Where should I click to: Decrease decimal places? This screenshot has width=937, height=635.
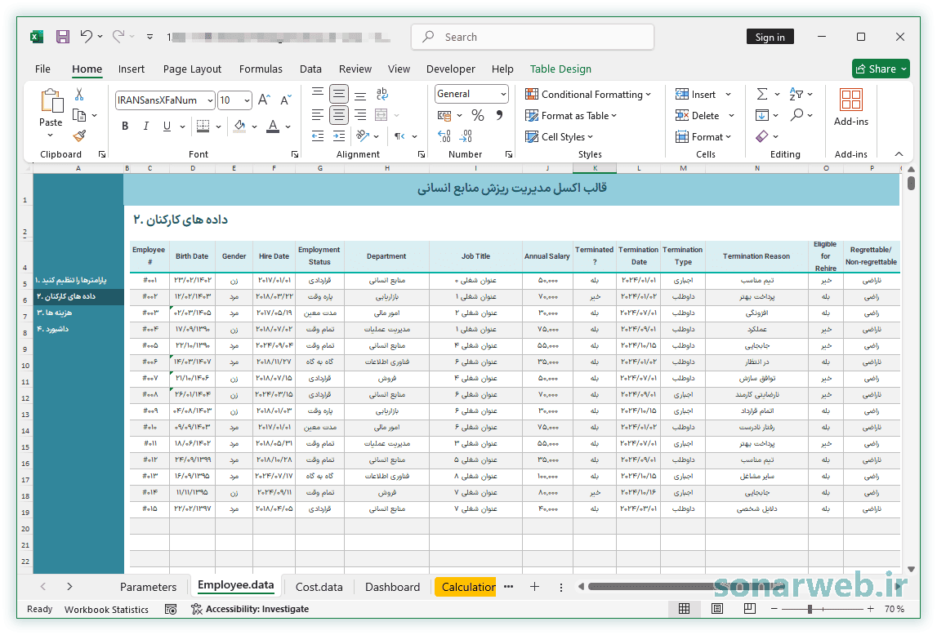coord(466,136)
